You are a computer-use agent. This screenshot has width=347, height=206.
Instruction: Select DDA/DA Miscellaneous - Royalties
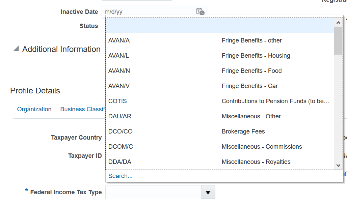tap(169, 161)
